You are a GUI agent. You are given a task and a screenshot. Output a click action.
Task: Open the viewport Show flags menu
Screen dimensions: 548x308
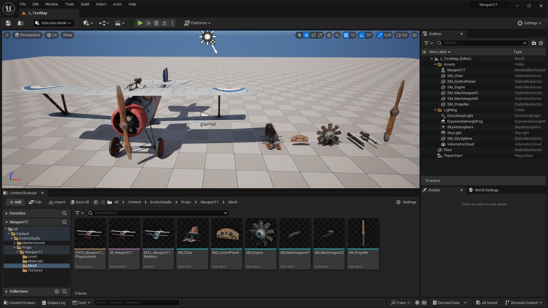pos(68,35)
